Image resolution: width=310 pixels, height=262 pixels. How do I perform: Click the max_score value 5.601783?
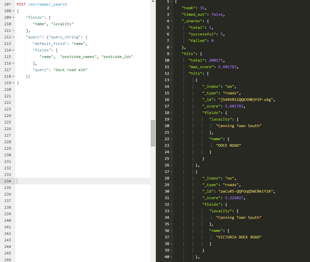(x=227, y=67)
